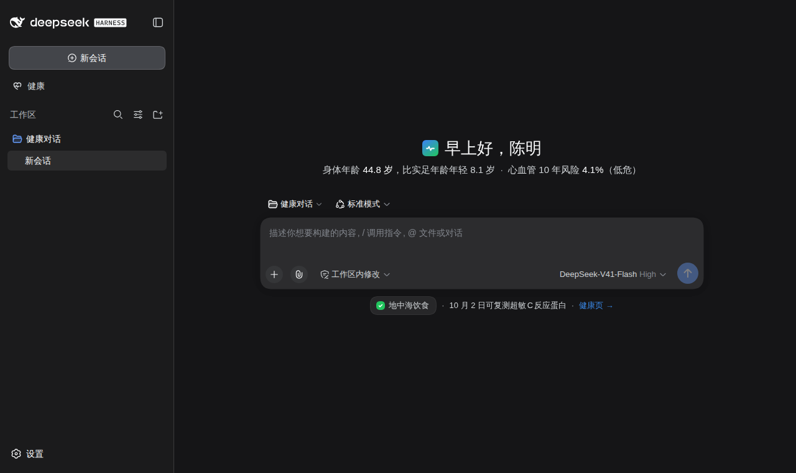Viewport: 796px width, 473px height.
Task: Open the 健康 sidebar entry
Action: tap(87, 86)
